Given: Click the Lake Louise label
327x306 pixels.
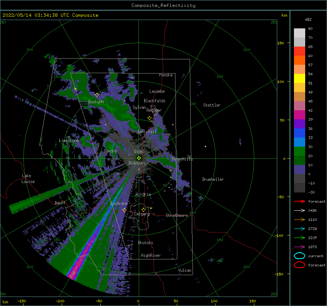Looking at the screenshot, I should tap(28, 179).
